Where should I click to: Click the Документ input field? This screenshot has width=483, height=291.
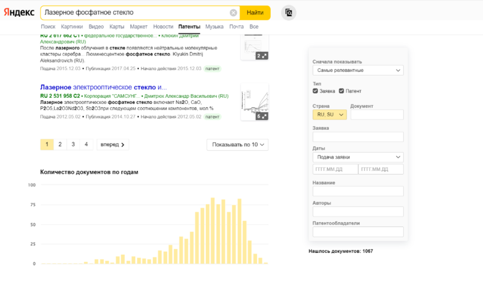click(x=377, y=115)
